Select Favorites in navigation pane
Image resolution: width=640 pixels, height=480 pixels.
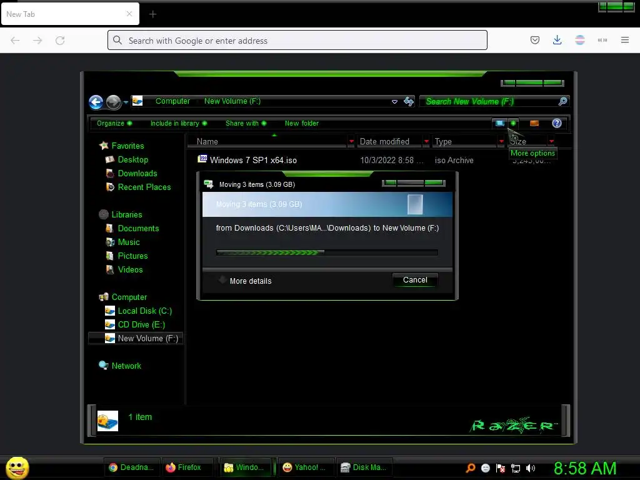point(127,146)
